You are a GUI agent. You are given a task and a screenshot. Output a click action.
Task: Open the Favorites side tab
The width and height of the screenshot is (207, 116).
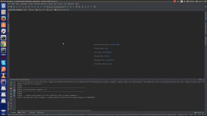(8, 106)
